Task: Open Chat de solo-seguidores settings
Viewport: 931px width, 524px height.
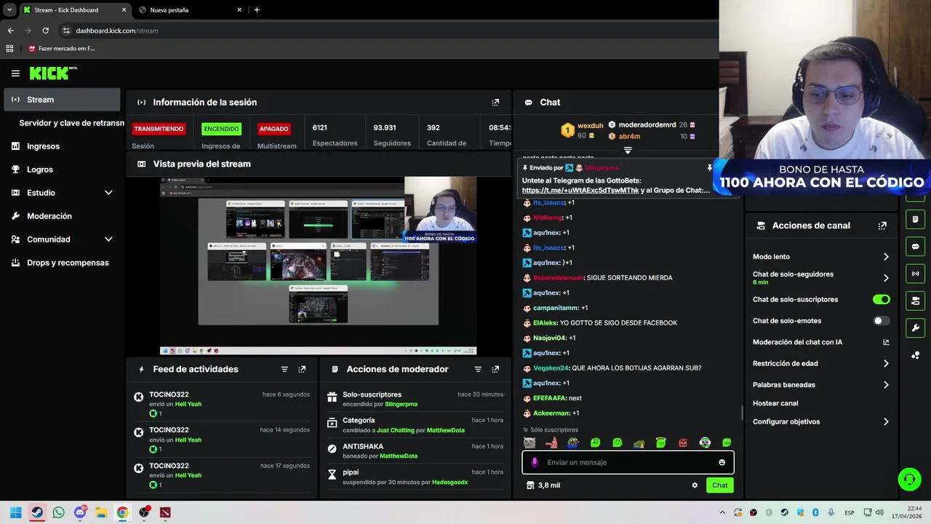Action: pyautogui.click(x=820, y=277)
